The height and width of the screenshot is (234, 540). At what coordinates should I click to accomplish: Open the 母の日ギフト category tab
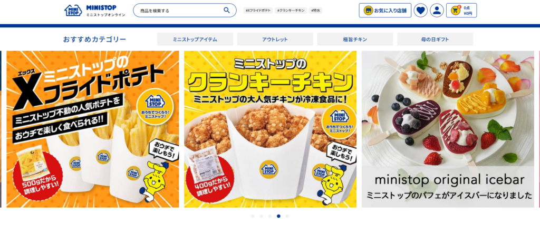point(435,39)
